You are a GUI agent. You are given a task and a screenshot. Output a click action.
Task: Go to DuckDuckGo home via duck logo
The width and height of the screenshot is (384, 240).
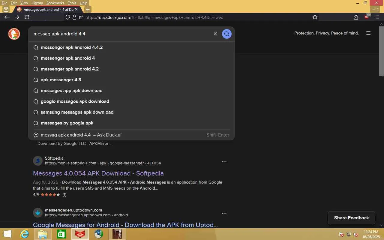pyautogui.click(x=14, y=34)
